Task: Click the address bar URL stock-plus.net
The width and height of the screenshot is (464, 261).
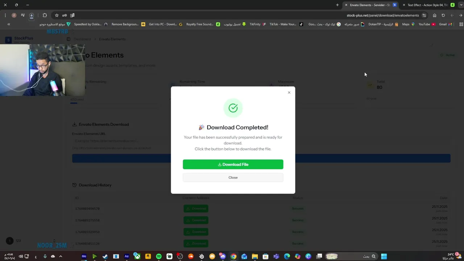Action: tap(383, 15)
